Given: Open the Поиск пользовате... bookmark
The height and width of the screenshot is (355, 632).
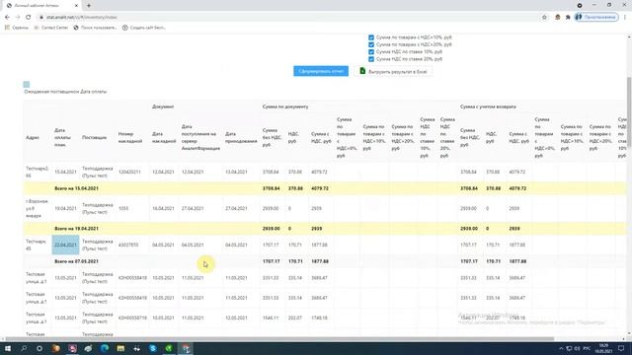Looking at the screenshot, I should 95,28.
